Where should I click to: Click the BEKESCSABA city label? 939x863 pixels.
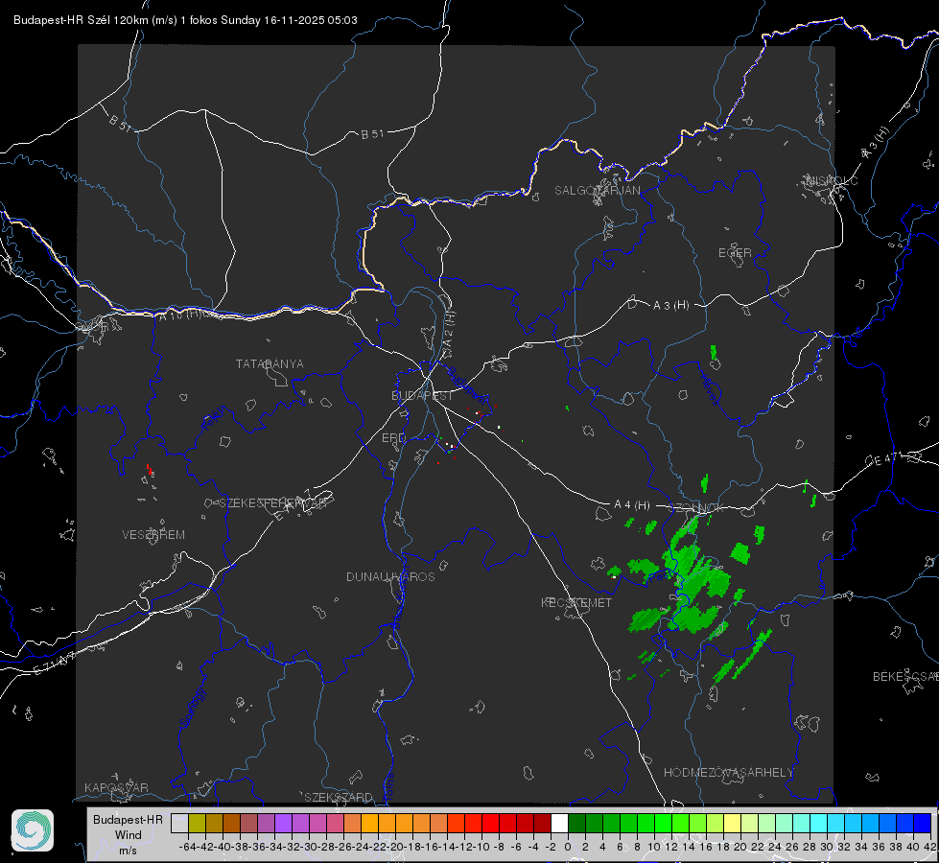click(905, 677)
